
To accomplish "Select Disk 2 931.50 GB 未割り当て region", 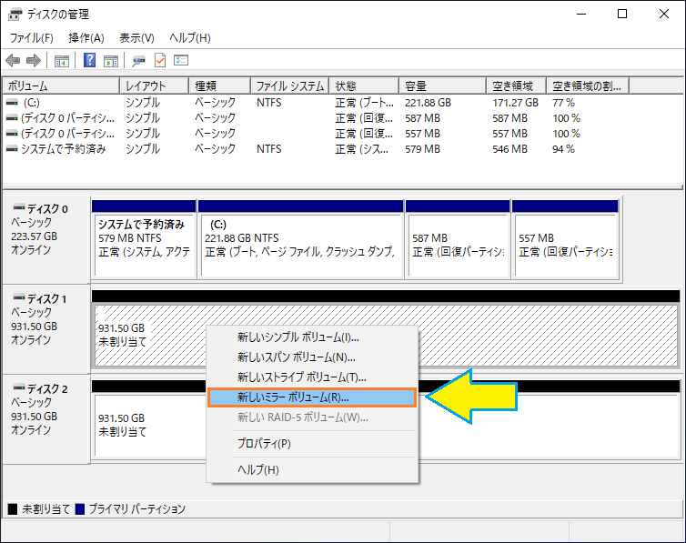I will point(386,419).
